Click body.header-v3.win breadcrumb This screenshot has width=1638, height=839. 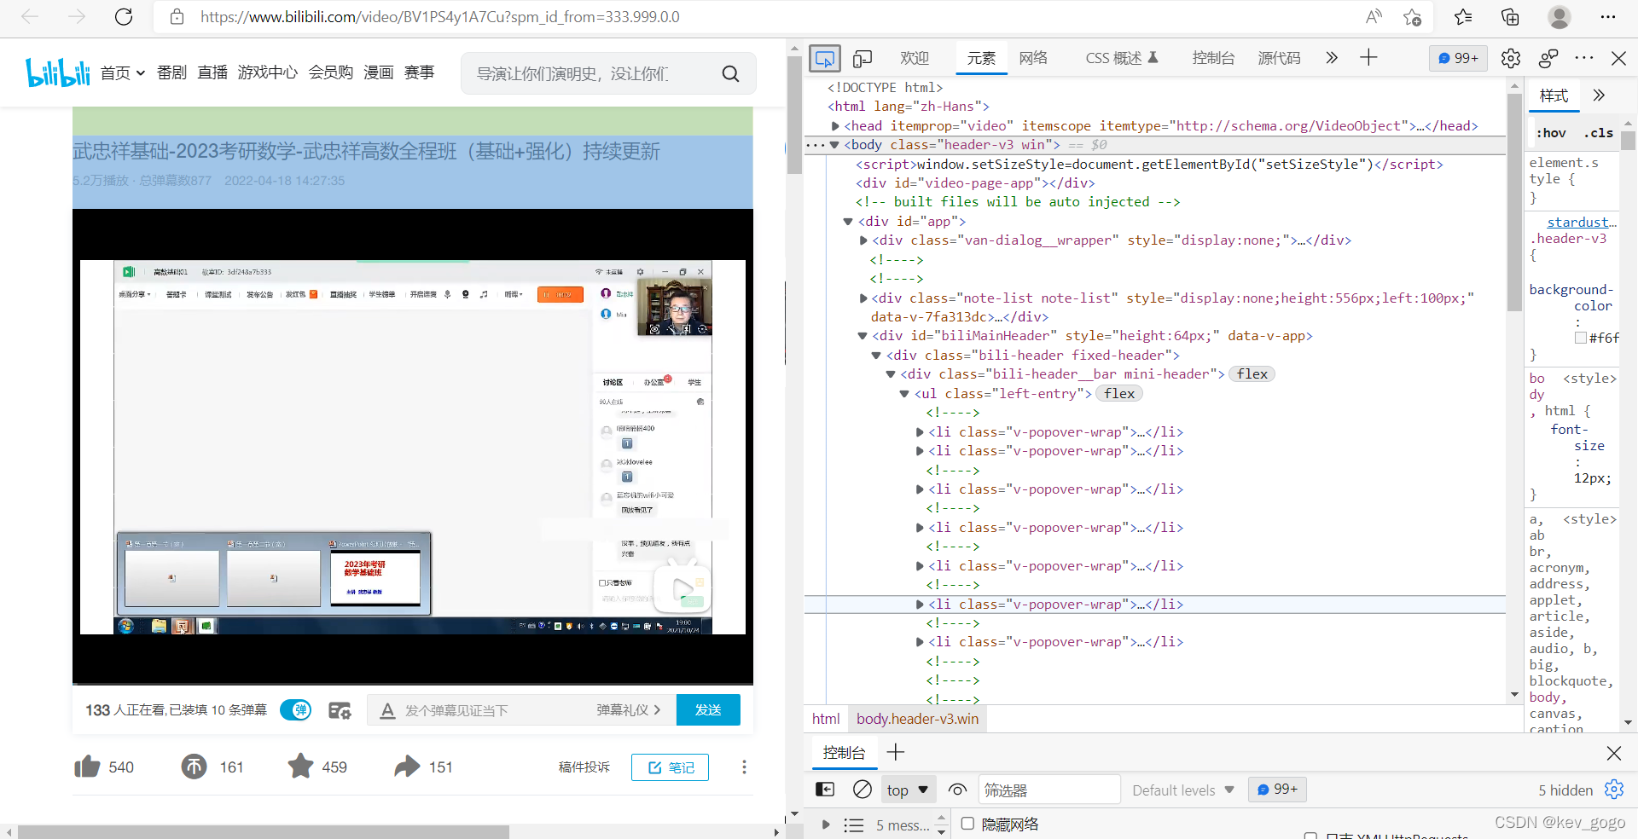918,719
